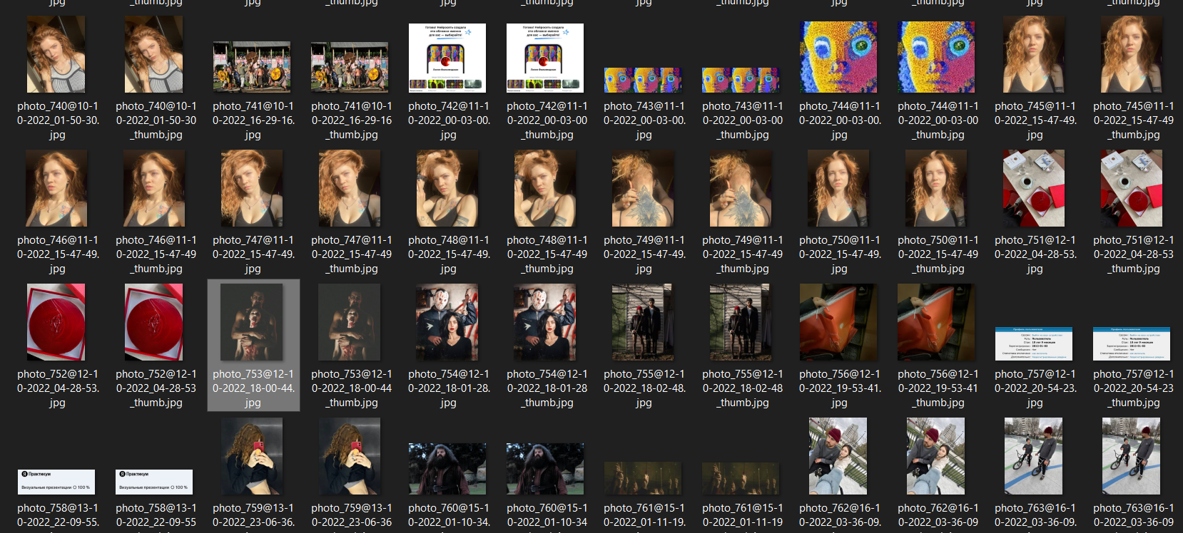The width and height of the screenshot is (1183, 533).
Task: Click the file name photo_752@12-10-2022_04-28-53_thumb.jpg
Action: tap(156, 388)
